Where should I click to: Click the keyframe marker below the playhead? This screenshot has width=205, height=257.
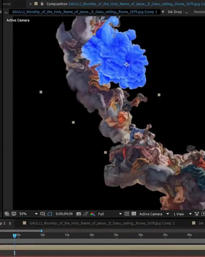coord(15,253)
